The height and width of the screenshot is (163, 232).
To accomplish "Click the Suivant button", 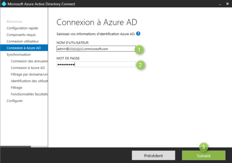I will point(203,155).
